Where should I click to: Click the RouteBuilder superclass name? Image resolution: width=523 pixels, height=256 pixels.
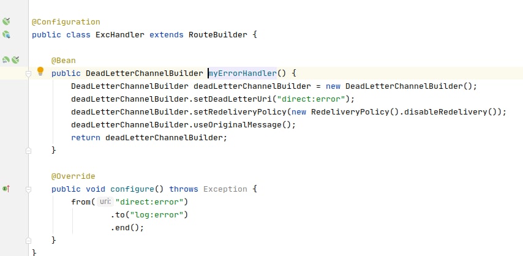[218, 35]
